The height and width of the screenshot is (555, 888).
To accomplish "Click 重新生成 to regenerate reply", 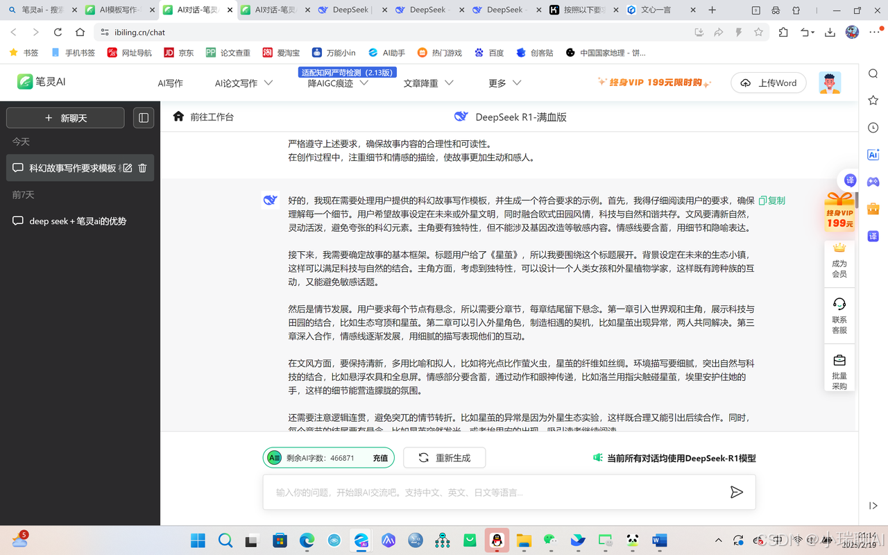I will [444, 458].
